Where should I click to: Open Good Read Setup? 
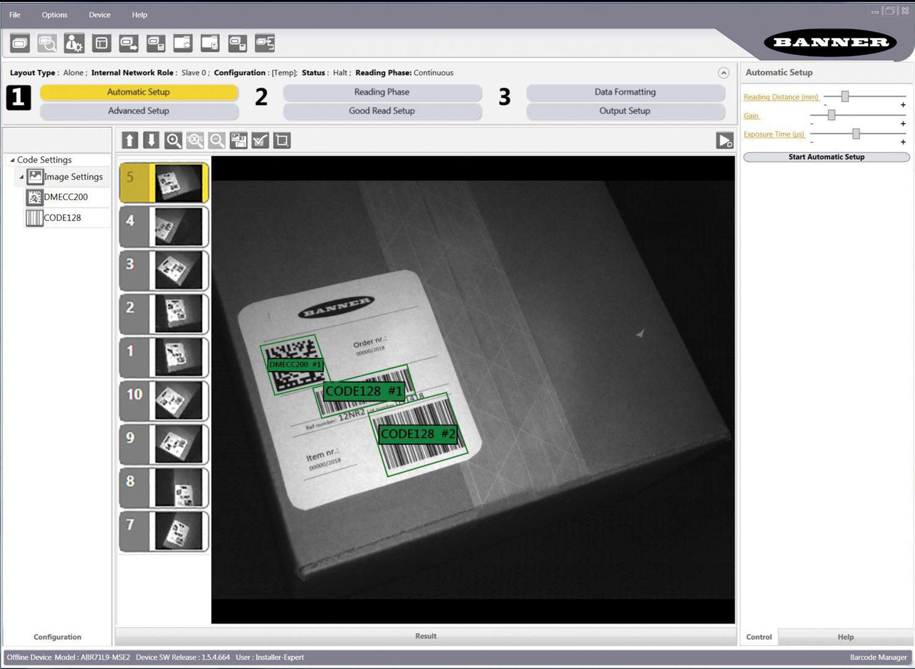381,111
